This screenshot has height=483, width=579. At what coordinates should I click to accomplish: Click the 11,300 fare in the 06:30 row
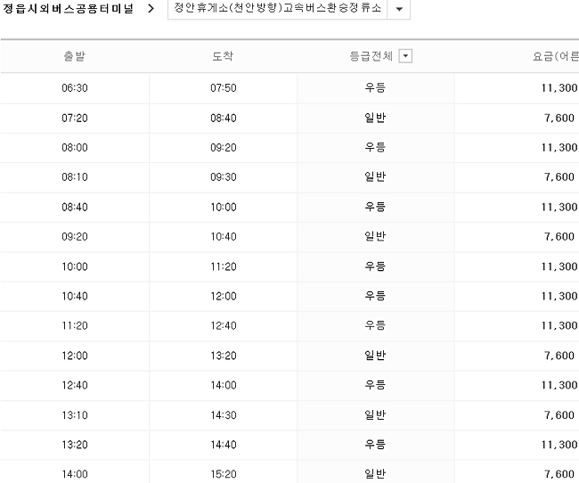[559, 88]
